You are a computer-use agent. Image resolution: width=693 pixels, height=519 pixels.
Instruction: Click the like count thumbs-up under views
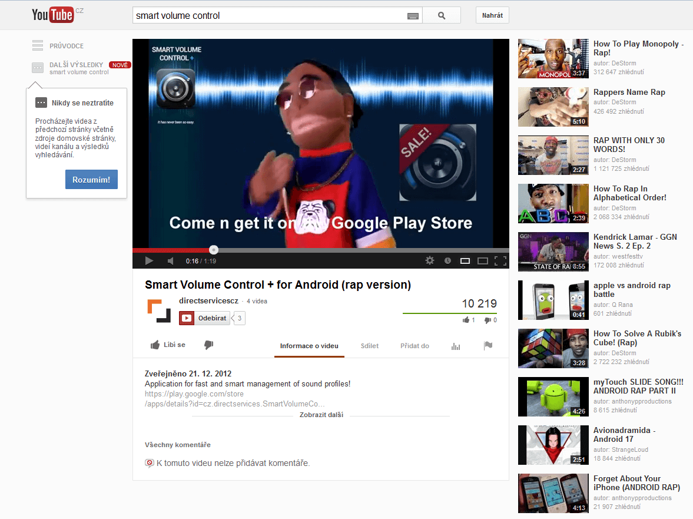[466, 320]
